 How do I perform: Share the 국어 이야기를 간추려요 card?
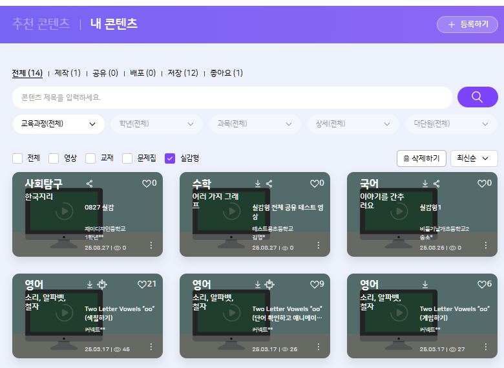point(437,184)
